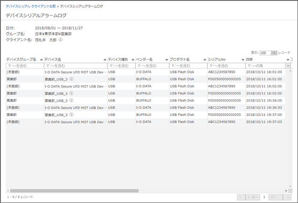Click info icon next to first 営業部_USB_3 row

click(71, 79)
